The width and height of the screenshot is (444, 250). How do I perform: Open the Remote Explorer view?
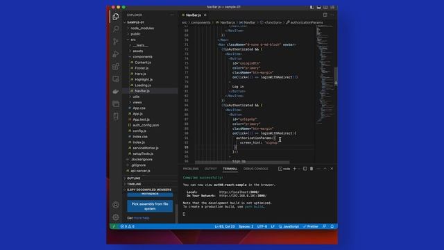tap(116, 78)
